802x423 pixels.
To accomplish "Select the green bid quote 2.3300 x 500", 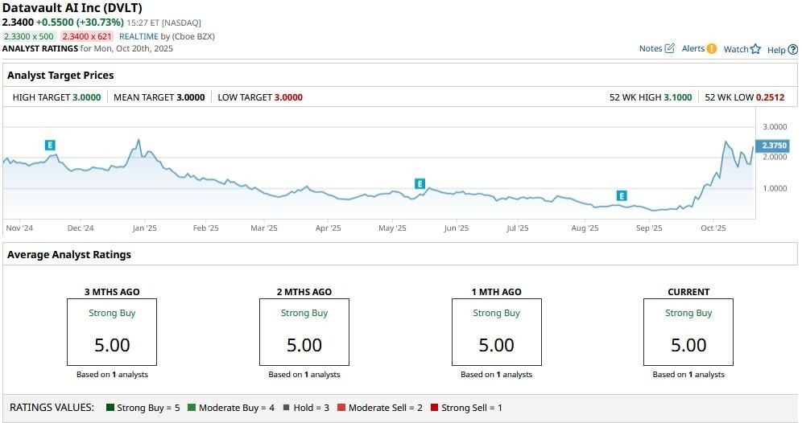I will pyautogui.click(x=29, y=36).
